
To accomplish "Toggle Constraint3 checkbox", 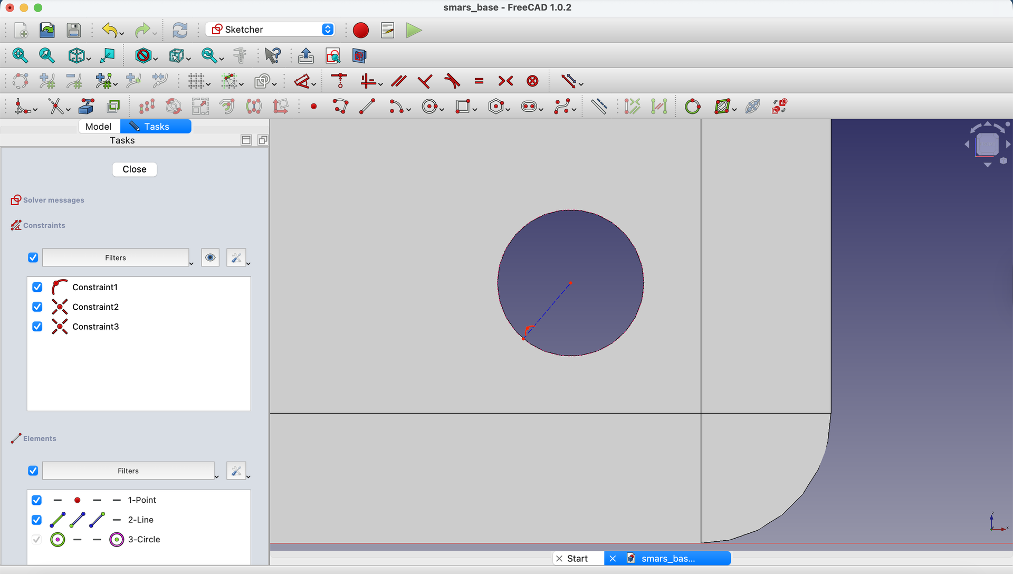I will pyautogui.click(x=37, y=327).
